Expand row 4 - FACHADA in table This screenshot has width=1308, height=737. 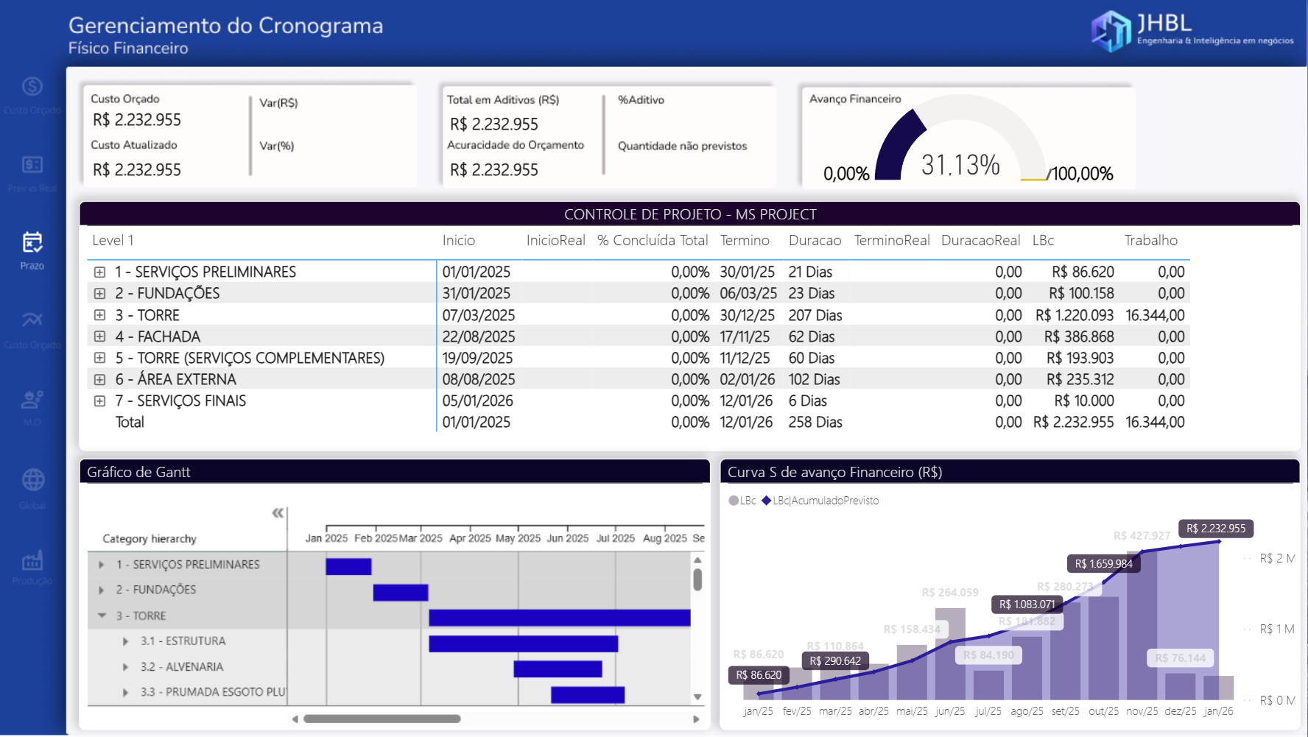click(99, 336)
